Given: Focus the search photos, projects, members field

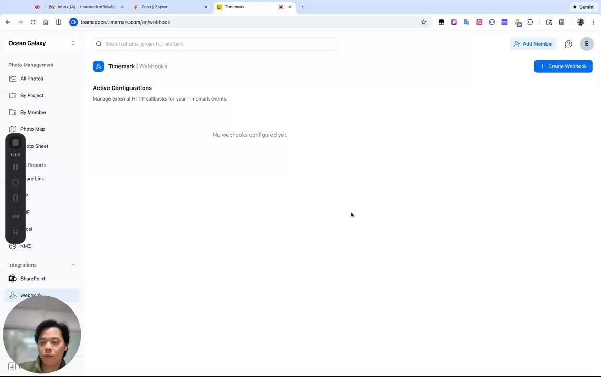Looking at the screenshot, I should coord(214,44).
